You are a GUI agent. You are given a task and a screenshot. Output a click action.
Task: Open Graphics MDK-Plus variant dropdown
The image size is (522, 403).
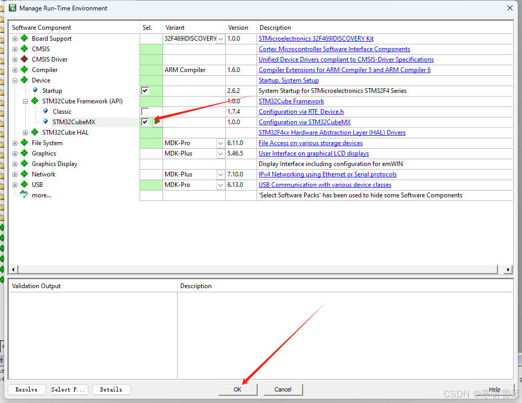click(x=221, y=153)
